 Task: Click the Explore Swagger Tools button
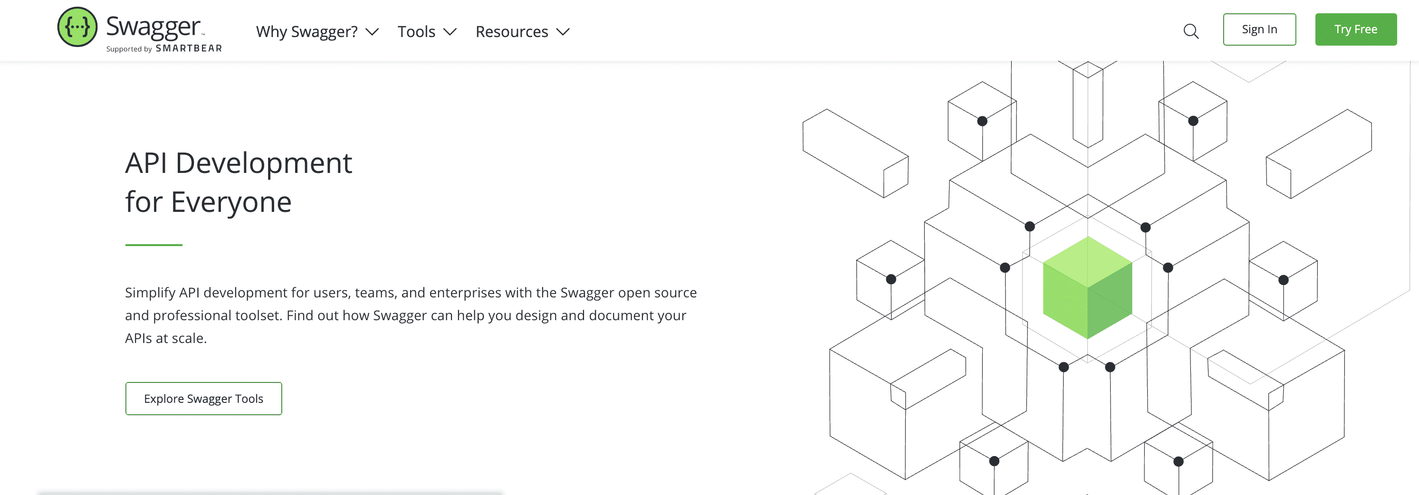click(x=204, y=399)
